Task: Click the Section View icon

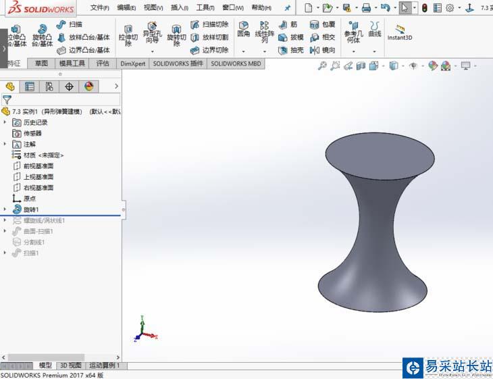Action: coord(361,66)
